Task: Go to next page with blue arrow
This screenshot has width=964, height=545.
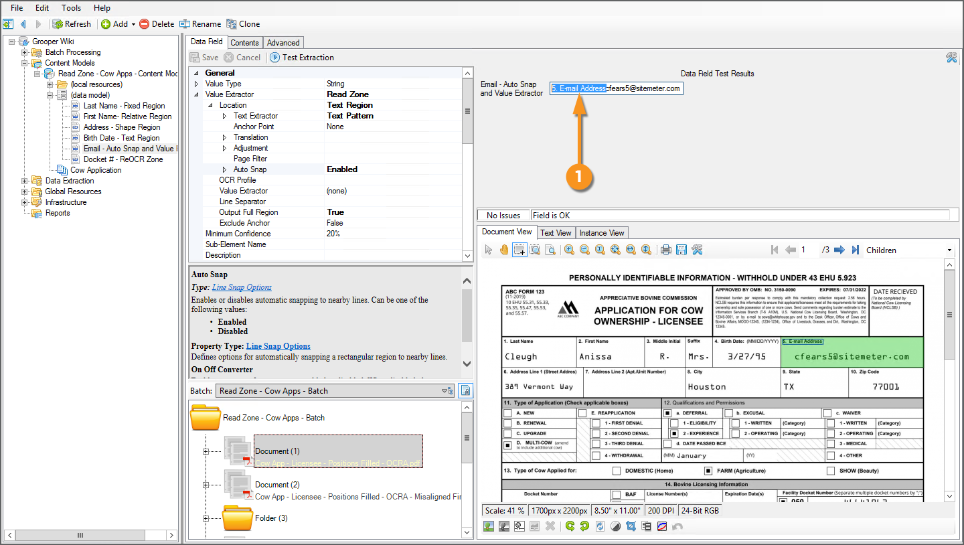Action: tap(839, 250)
